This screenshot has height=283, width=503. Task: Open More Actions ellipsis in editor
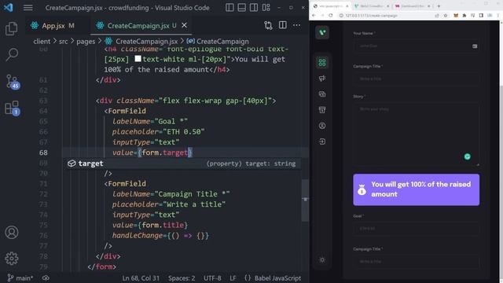pyautogui.click(x=297, y=25)
